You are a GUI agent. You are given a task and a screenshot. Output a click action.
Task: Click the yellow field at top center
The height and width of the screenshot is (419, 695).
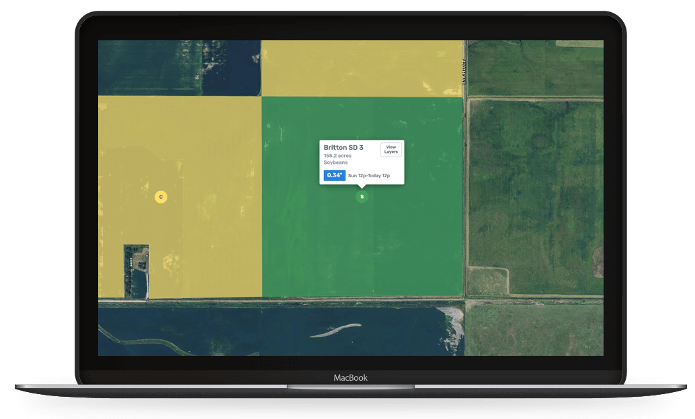[x=362, y=67]
